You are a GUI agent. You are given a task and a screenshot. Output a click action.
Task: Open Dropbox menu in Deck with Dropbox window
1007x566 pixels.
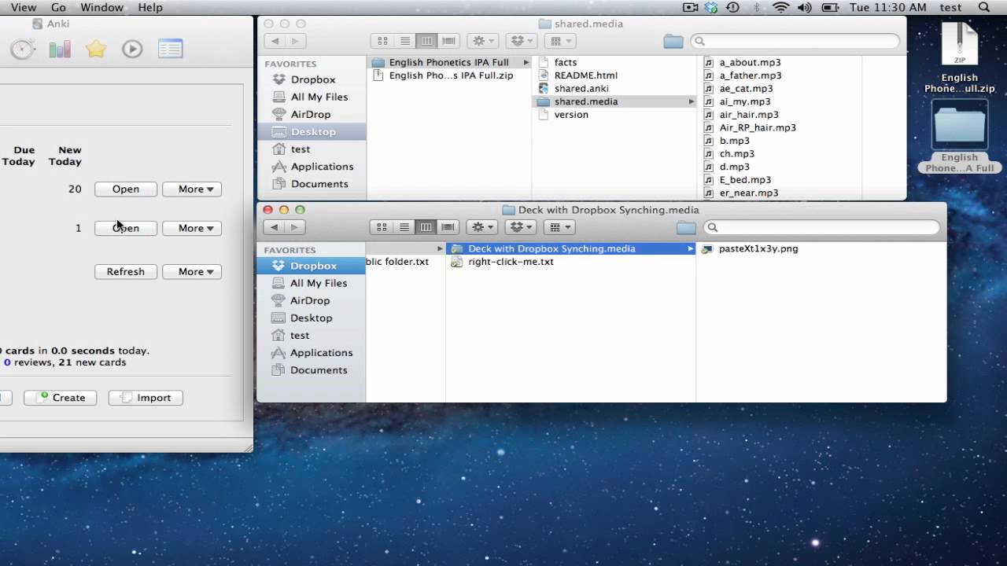pos(520,227)
